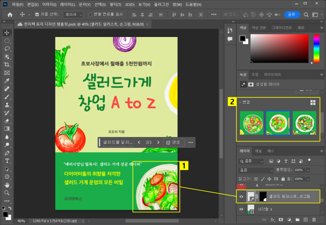Toggle the auto-select (자동 선택) checkbox
The height and width of the screenshot is (225, 326).
pos(37,15)
